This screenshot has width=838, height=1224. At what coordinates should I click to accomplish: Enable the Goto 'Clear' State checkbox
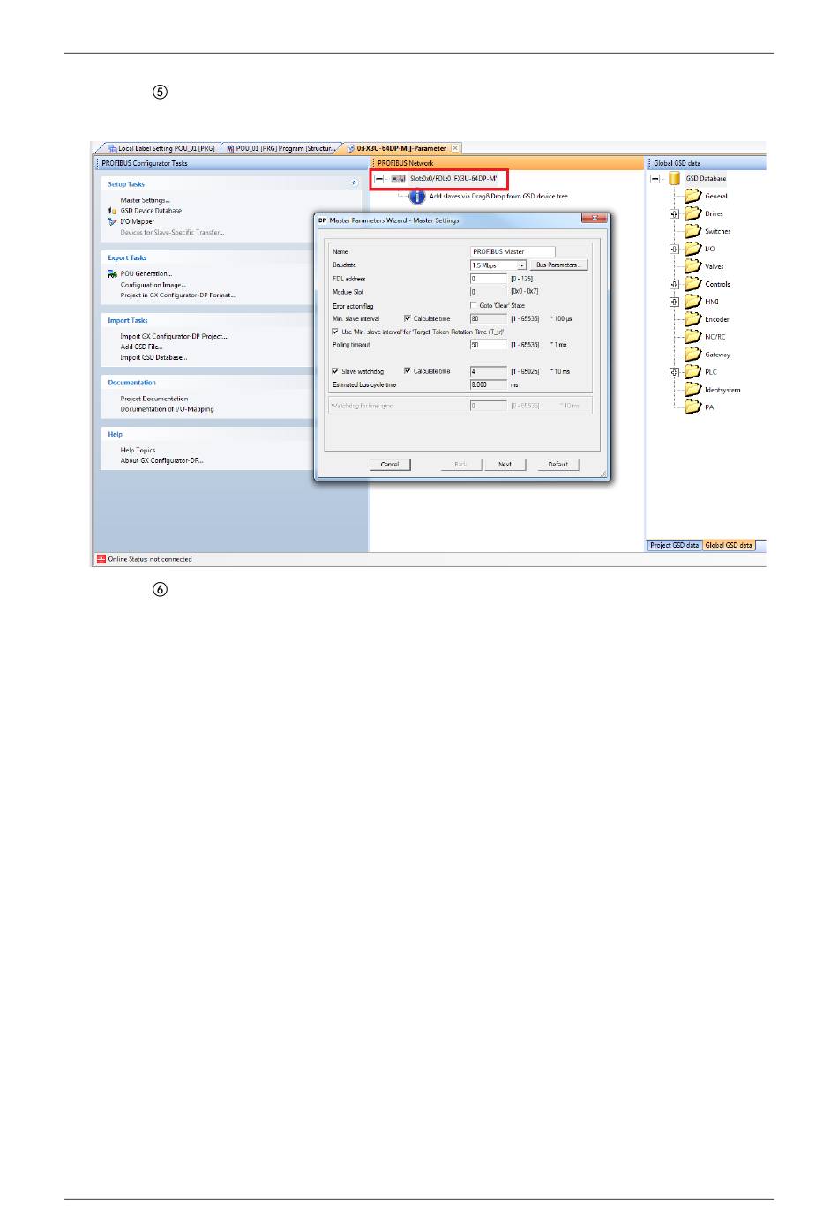474,305
